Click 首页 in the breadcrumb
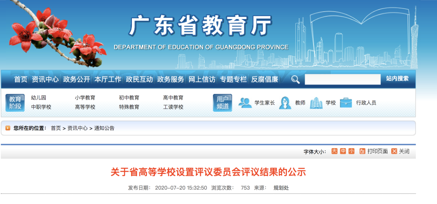The image size is (437, 204). pos(56,128)
